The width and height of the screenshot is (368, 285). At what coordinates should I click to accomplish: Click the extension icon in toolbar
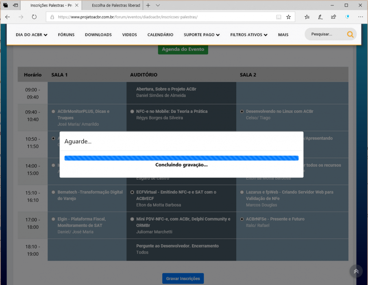(347, 17)
